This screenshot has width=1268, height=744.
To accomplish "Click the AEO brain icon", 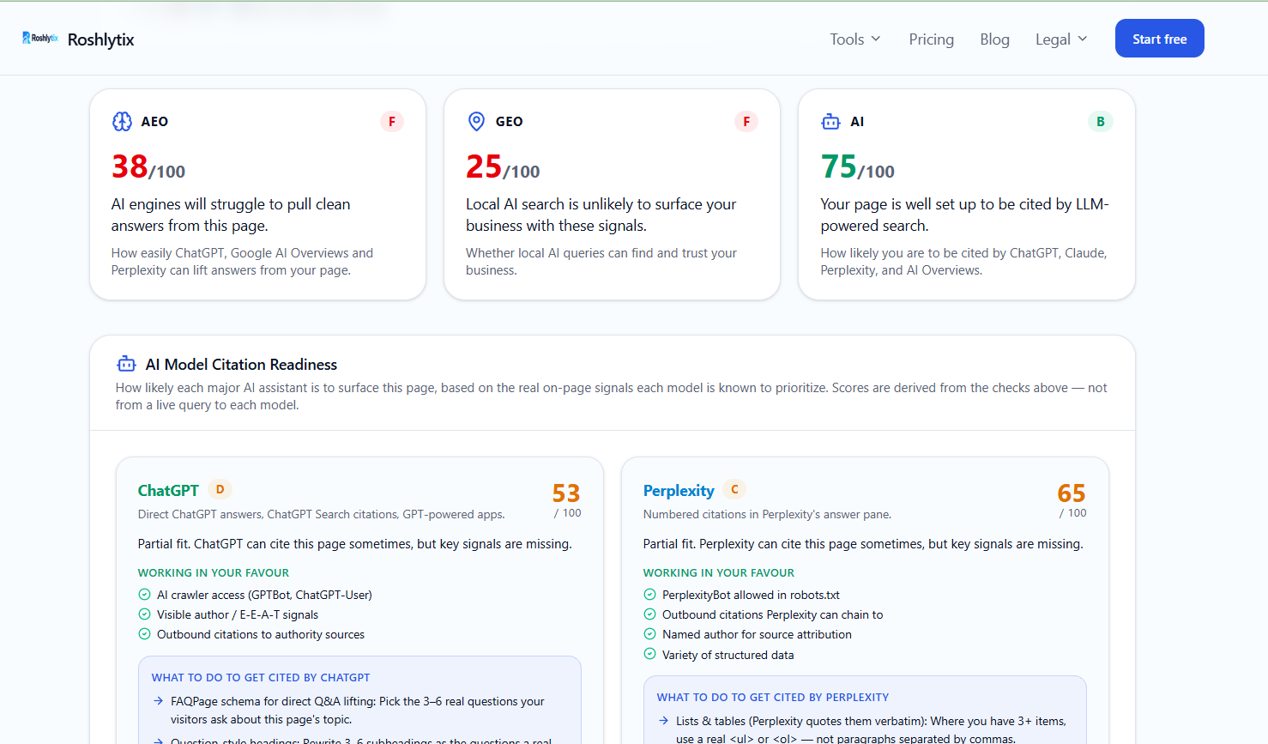I will 122,121.
